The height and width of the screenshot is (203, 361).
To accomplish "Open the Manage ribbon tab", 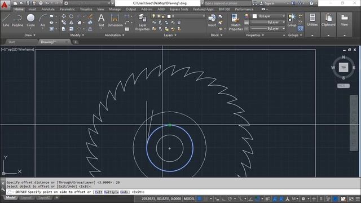I will pyautogui.click(x=115, y=9).
